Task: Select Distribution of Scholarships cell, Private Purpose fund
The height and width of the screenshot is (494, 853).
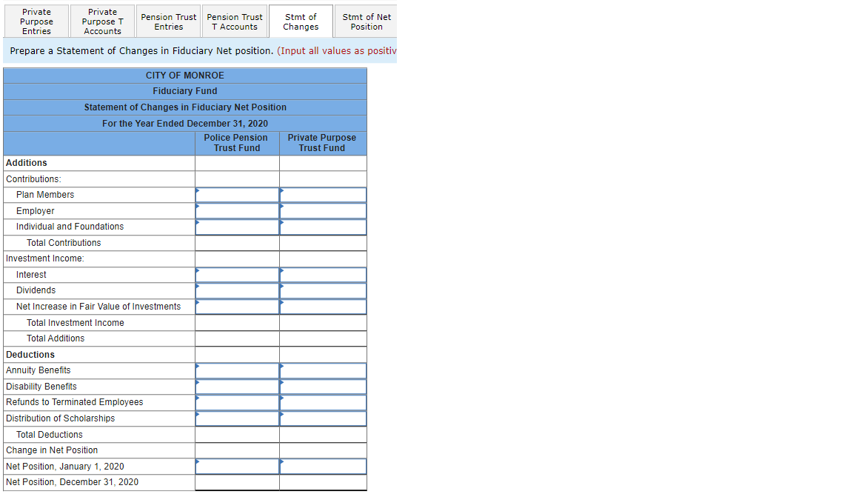Action: pyautogui.click(x=322, y=418)
